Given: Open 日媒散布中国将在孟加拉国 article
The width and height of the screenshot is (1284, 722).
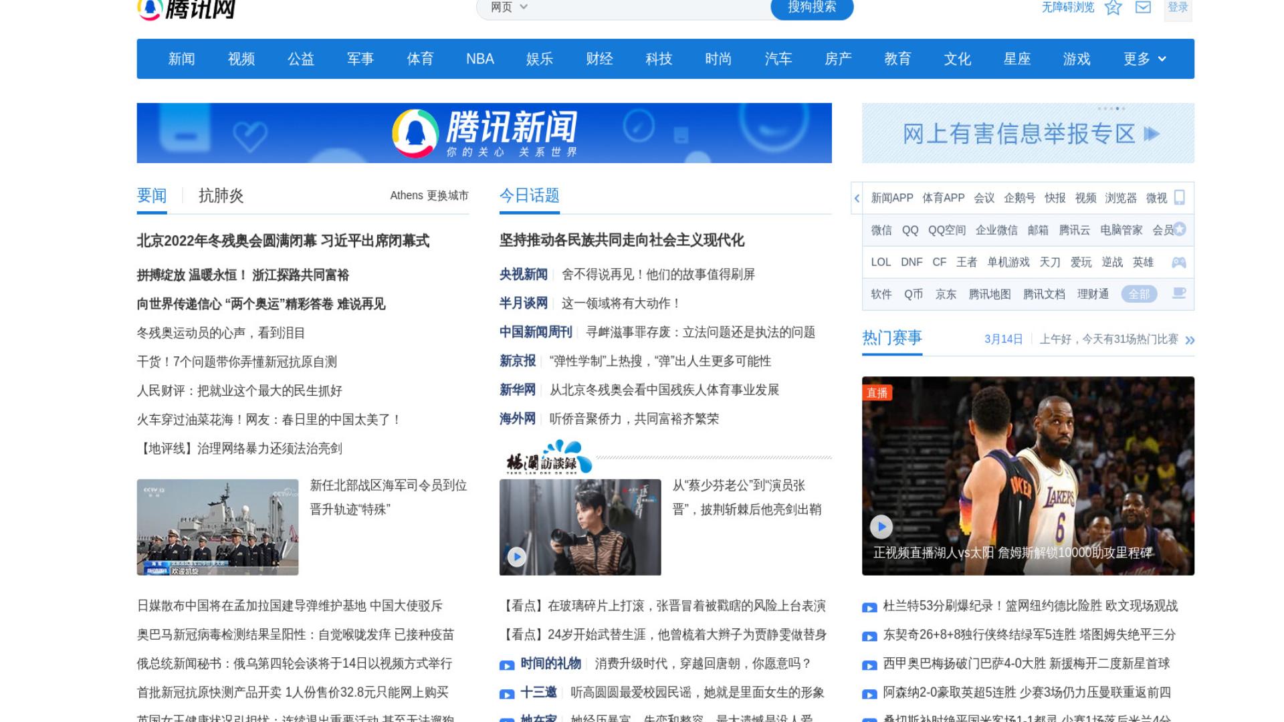Looking at the screenshot, I should pos(290,606).
